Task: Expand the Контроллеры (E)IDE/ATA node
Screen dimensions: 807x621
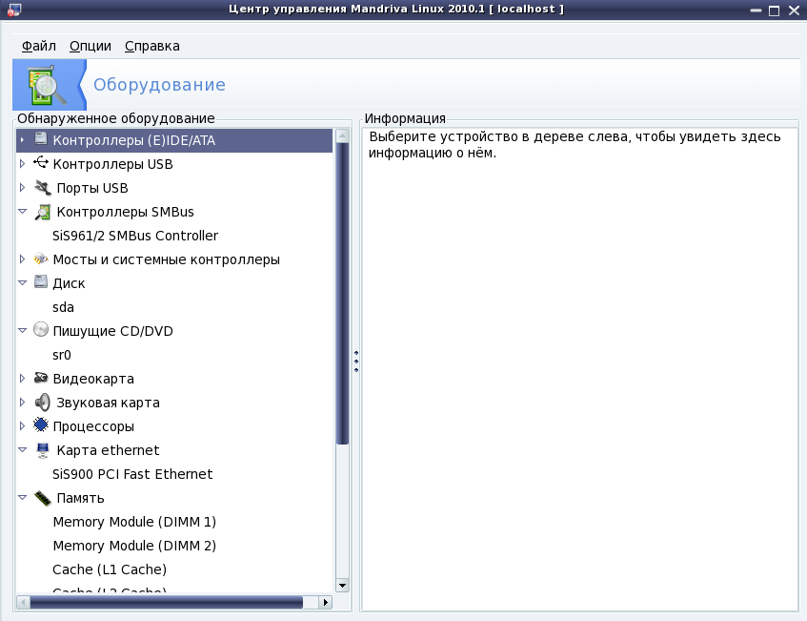Action: 22,139
